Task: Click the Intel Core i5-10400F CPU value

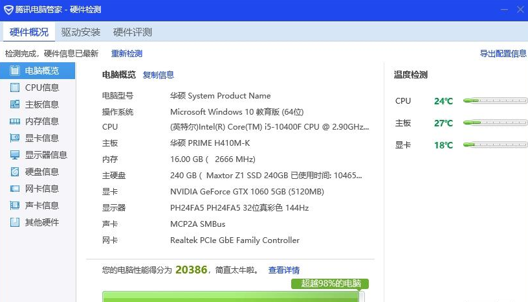Action: click(269, 127)
